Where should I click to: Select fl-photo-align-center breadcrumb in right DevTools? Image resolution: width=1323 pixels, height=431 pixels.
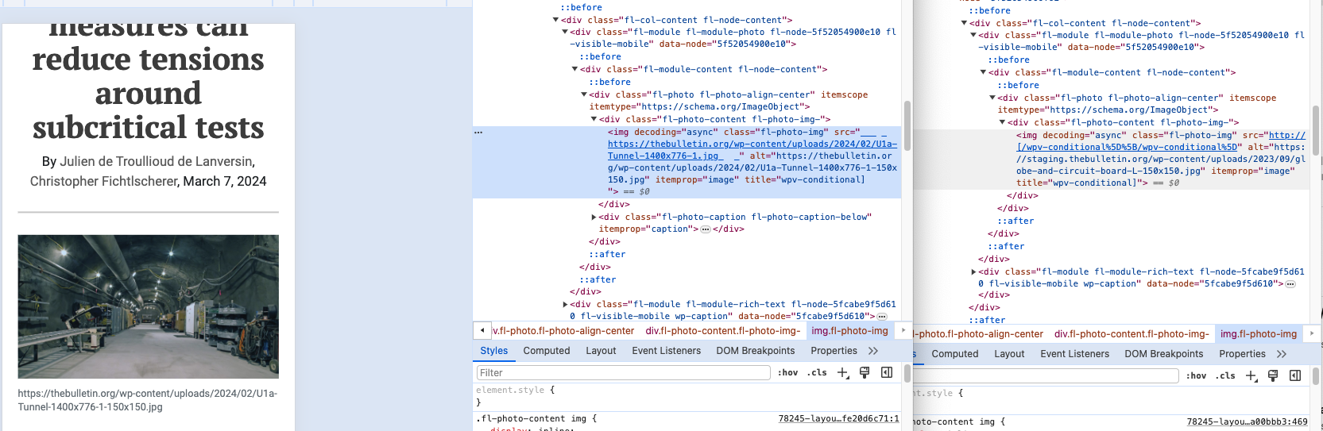979,334
